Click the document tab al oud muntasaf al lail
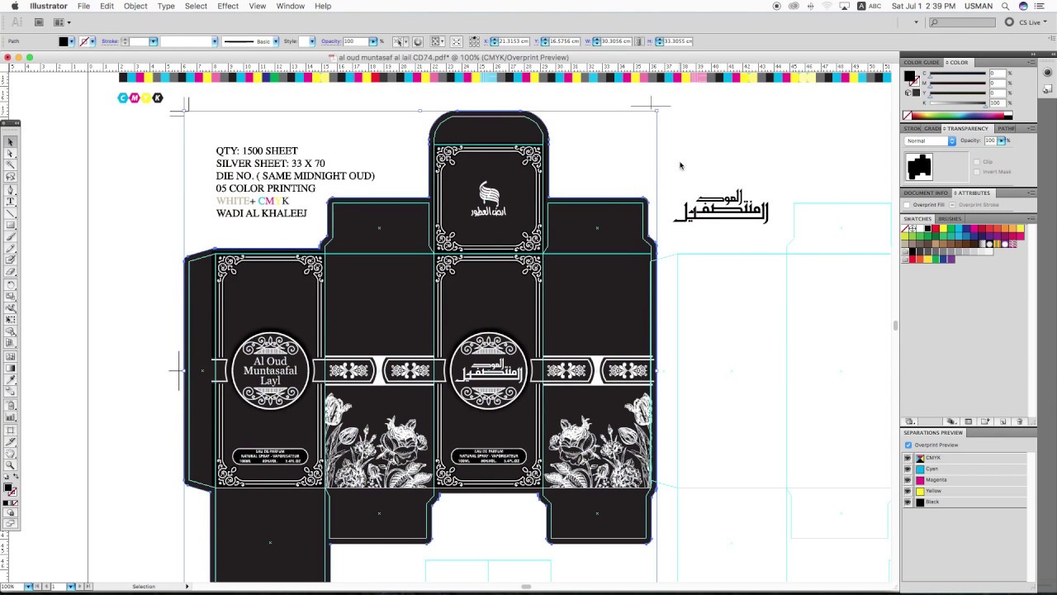This screenshot has width=1057, height=595. coord(453,57)
